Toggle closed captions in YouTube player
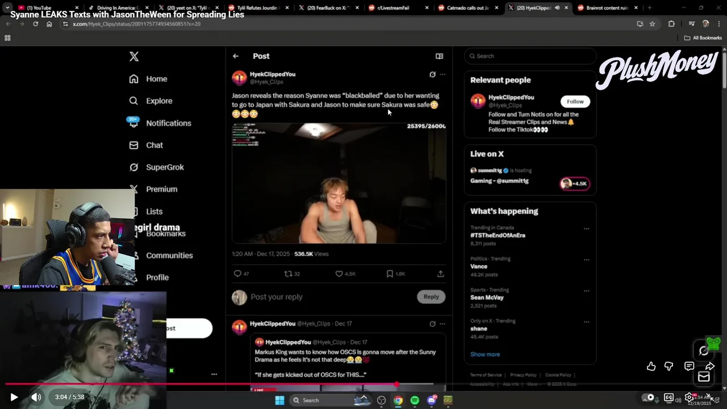The height and width of the screenshot is (409, 727). [x=669, y=397]
